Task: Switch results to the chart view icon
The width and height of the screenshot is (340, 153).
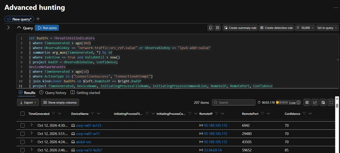Action: click(315, 103)
